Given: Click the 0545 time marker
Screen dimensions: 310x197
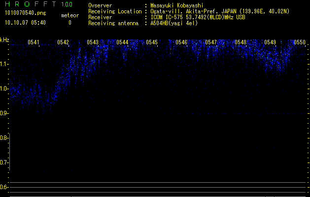Looking at the screenshot, I should (x=152, y=42).
